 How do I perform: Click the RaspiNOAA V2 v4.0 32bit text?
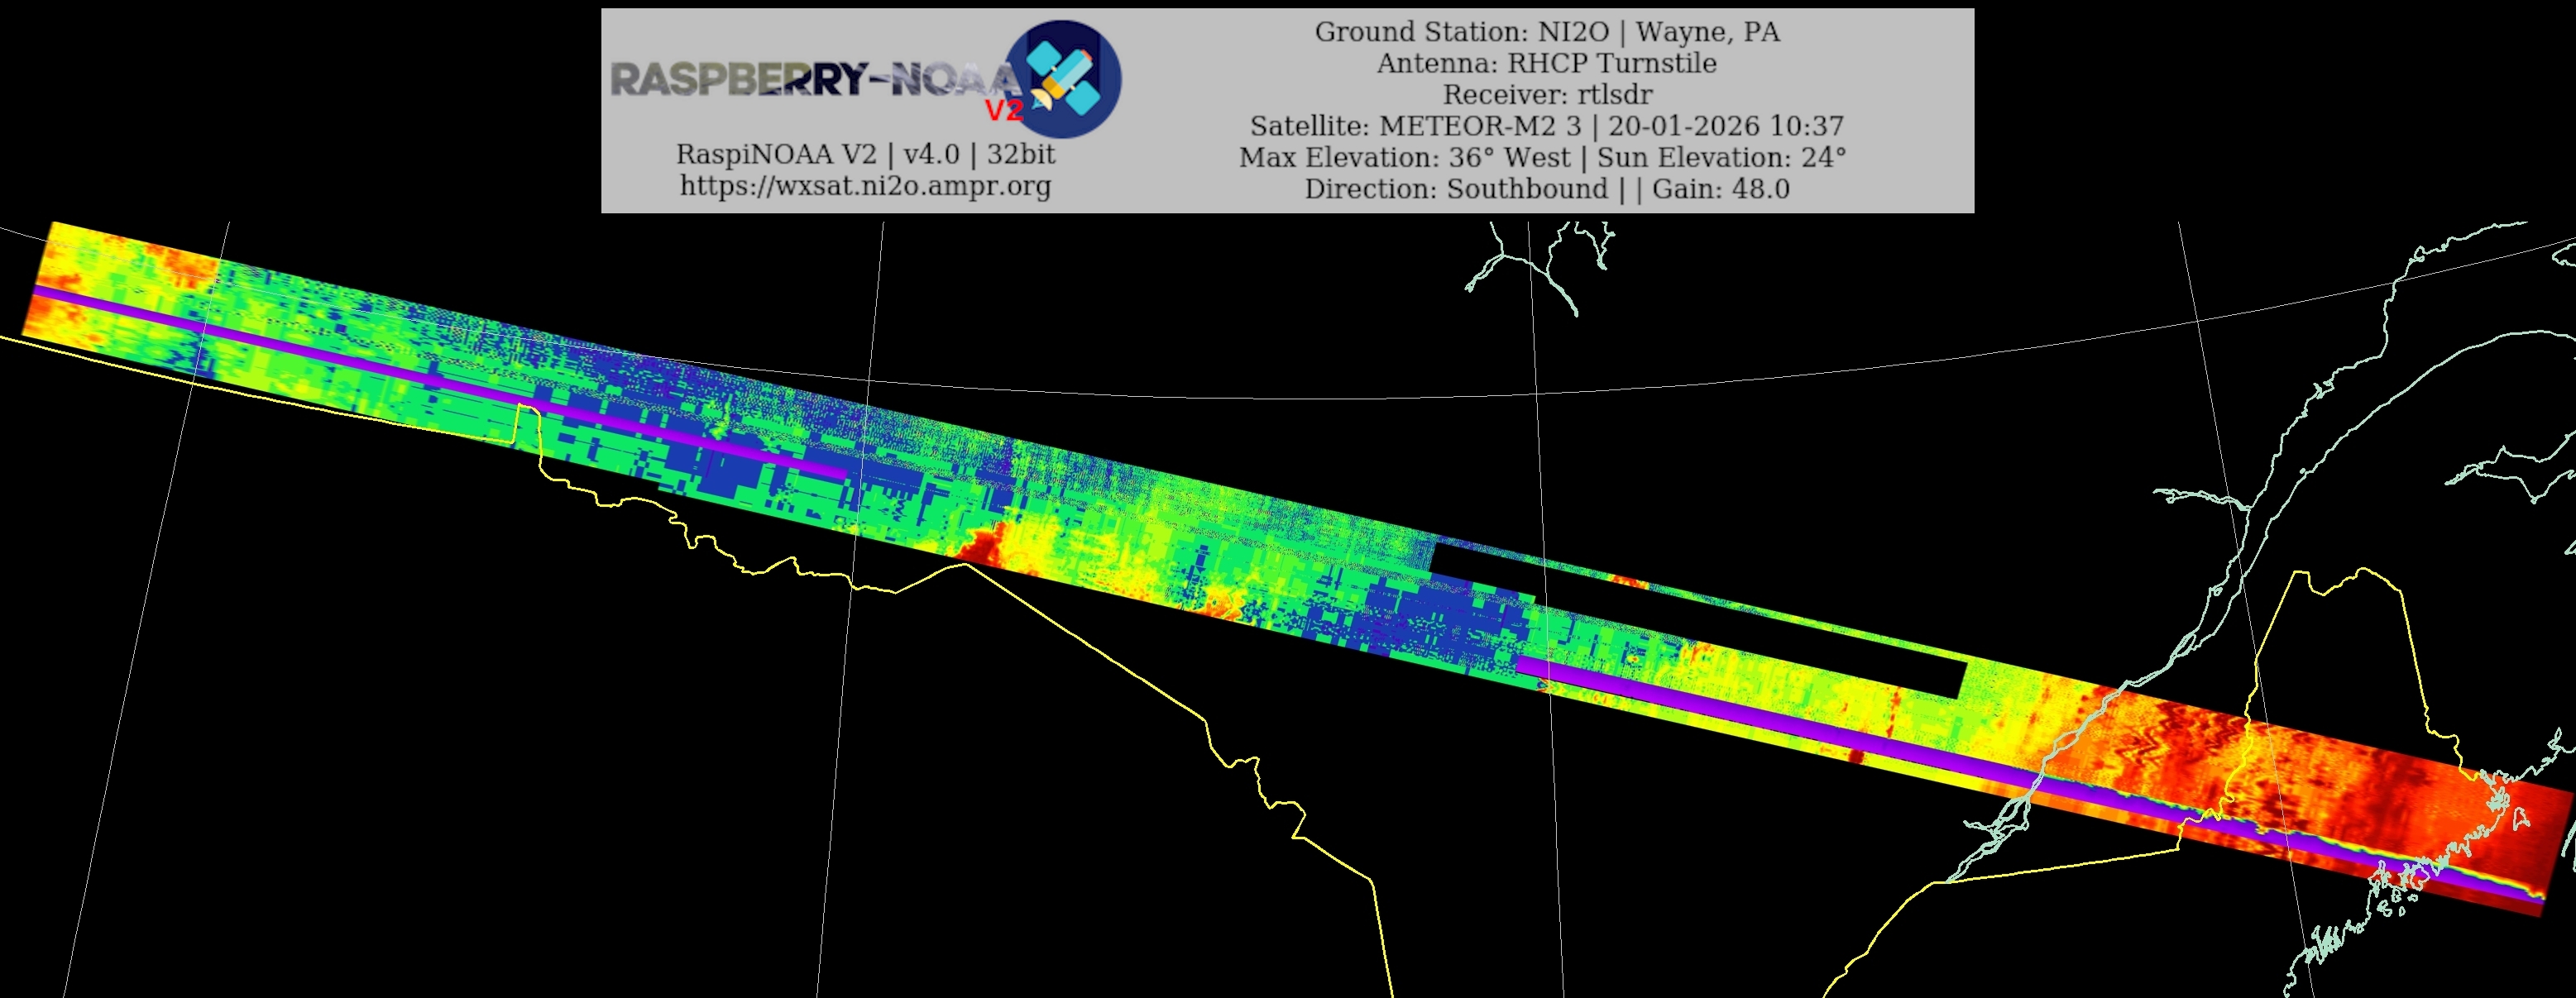coord(865,155)
